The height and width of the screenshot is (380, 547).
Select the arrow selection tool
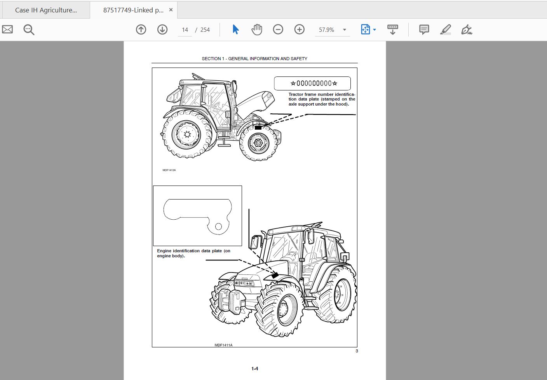[235, 29]
